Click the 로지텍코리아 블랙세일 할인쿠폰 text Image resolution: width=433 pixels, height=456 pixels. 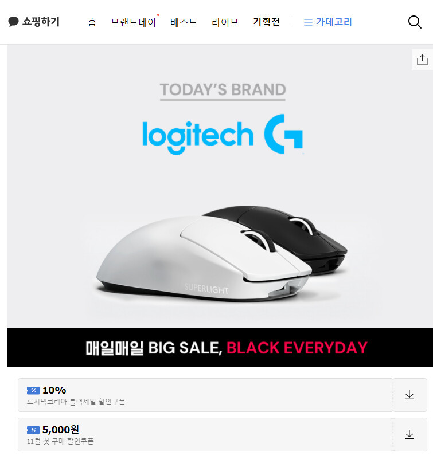click(x=76, y=402)
